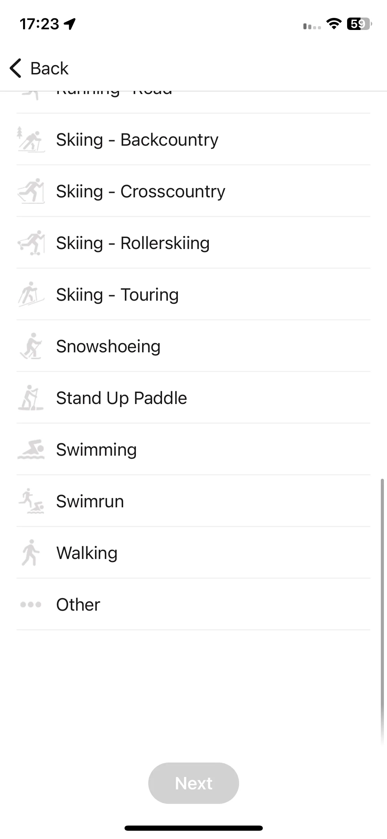Go back using the Back button
Image resolution: width=387 pixels, height=839 pixels.
pos(39,68)
